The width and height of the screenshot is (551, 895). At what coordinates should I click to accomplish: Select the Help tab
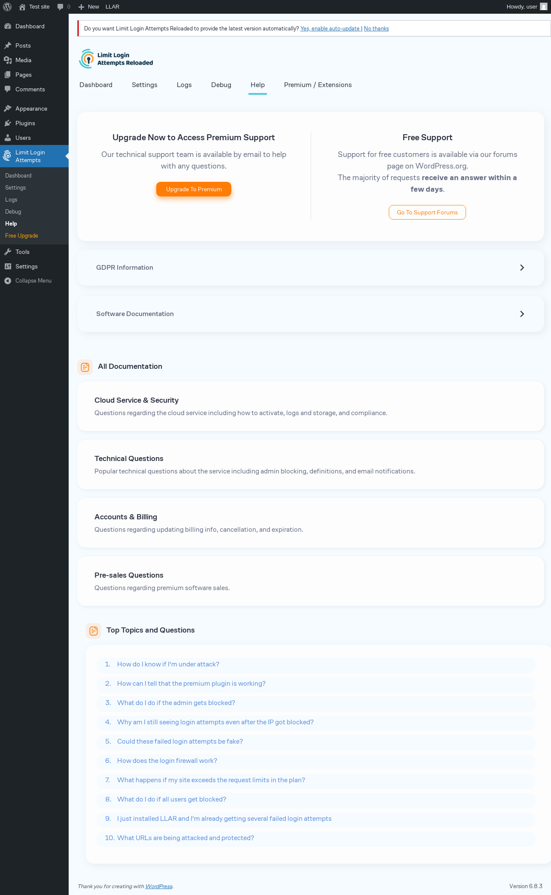[257, 85]
